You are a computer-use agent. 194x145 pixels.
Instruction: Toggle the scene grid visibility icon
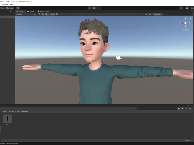57,14
